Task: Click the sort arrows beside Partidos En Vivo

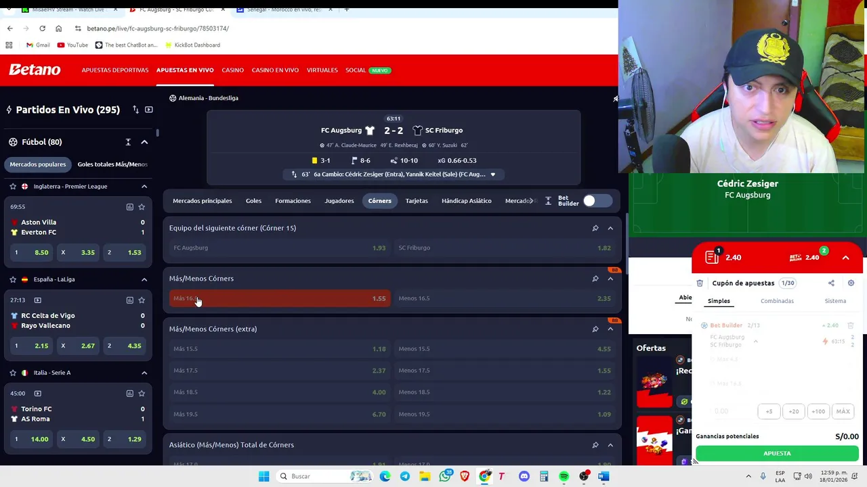Action: coord(135,110)
